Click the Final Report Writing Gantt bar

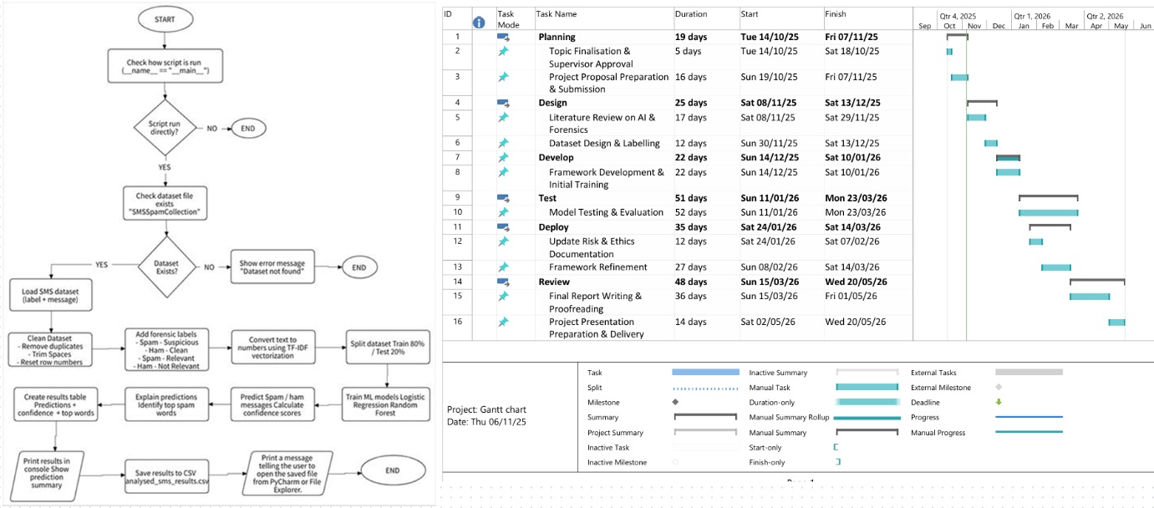pos(1090,297)
